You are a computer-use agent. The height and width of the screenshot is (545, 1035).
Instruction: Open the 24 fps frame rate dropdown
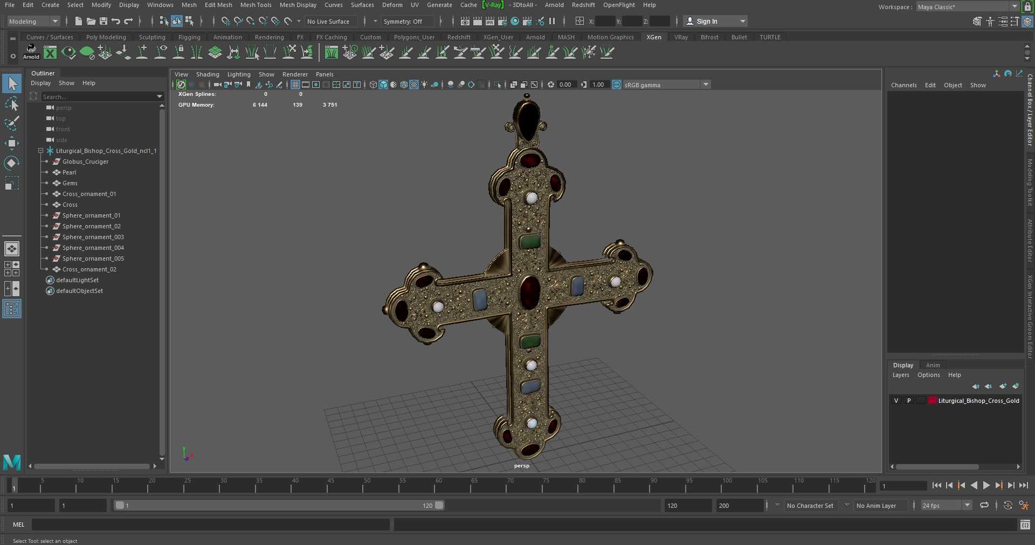click(946, 505)
